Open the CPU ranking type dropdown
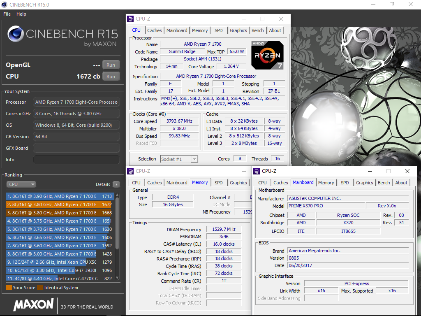Screen dimensions: 421x316 point(21,184)
